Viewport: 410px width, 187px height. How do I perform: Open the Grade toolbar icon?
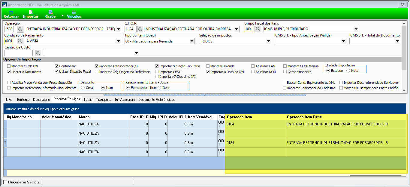pos(50,14)
